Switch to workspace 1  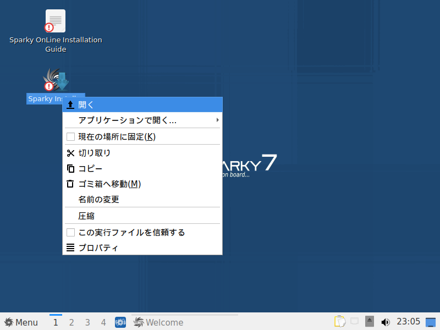pyautogui.click(x=56, y=322)
